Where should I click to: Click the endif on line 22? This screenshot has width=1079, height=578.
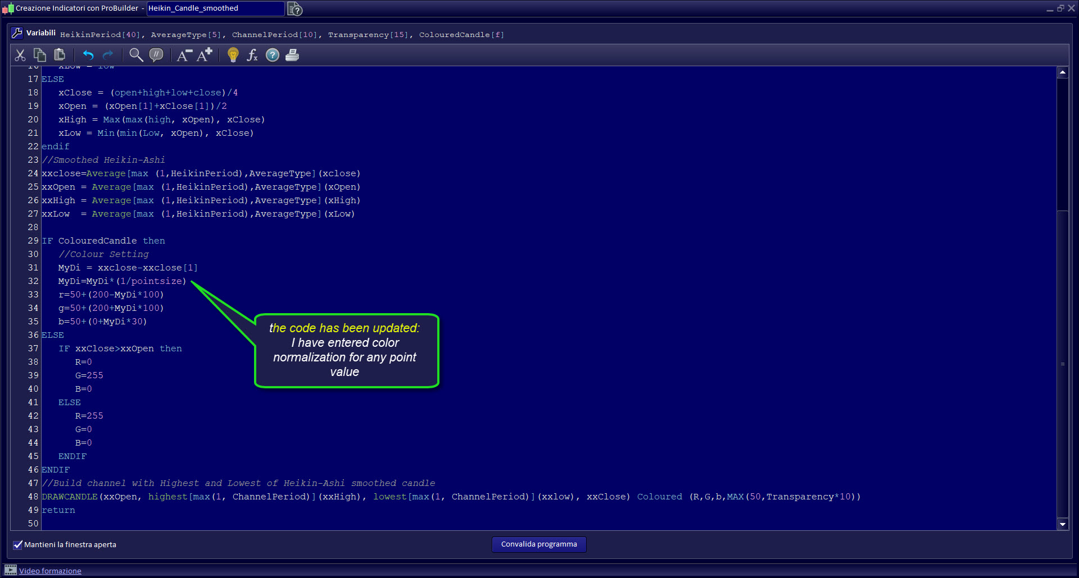[x=56, y=146]
